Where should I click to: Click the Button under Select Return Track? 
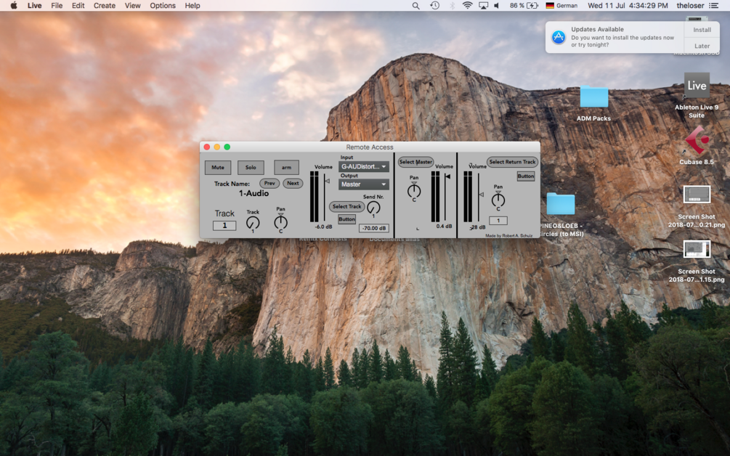(526, 176)
